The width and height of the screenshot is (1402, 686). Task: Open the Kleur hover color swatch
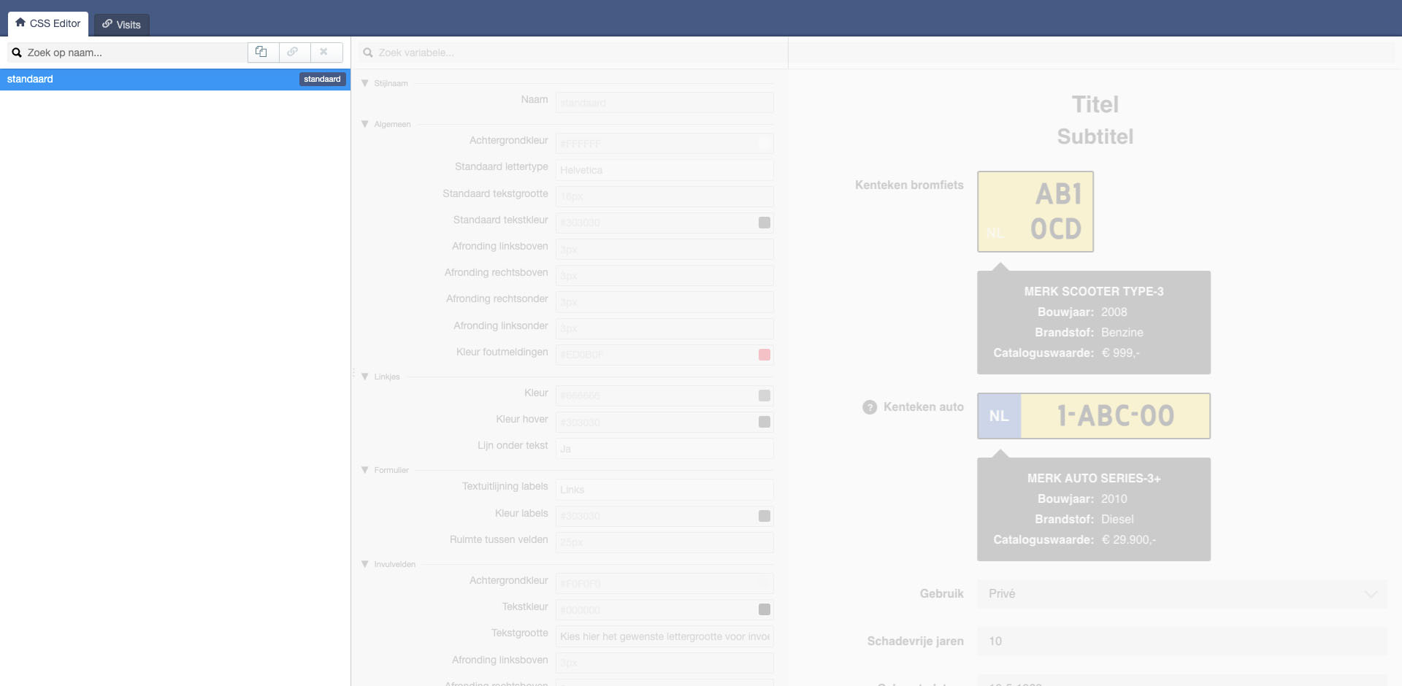pyautogui.click(x=764, y=422)
